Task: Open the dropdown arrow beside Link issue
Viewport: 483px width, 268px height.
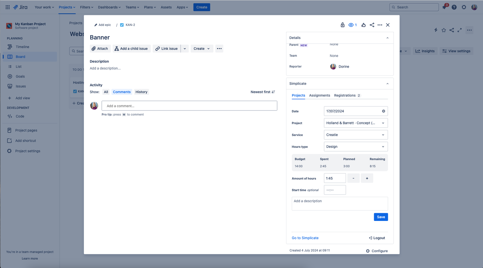Action: click(x=185, y=49)
